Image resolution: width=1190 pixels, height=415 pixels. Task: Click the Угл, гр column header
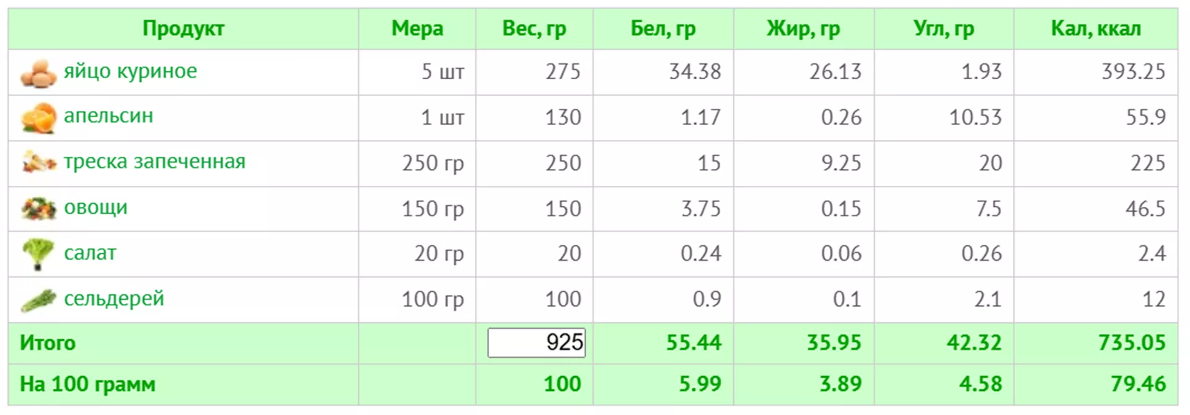(944, 28)
